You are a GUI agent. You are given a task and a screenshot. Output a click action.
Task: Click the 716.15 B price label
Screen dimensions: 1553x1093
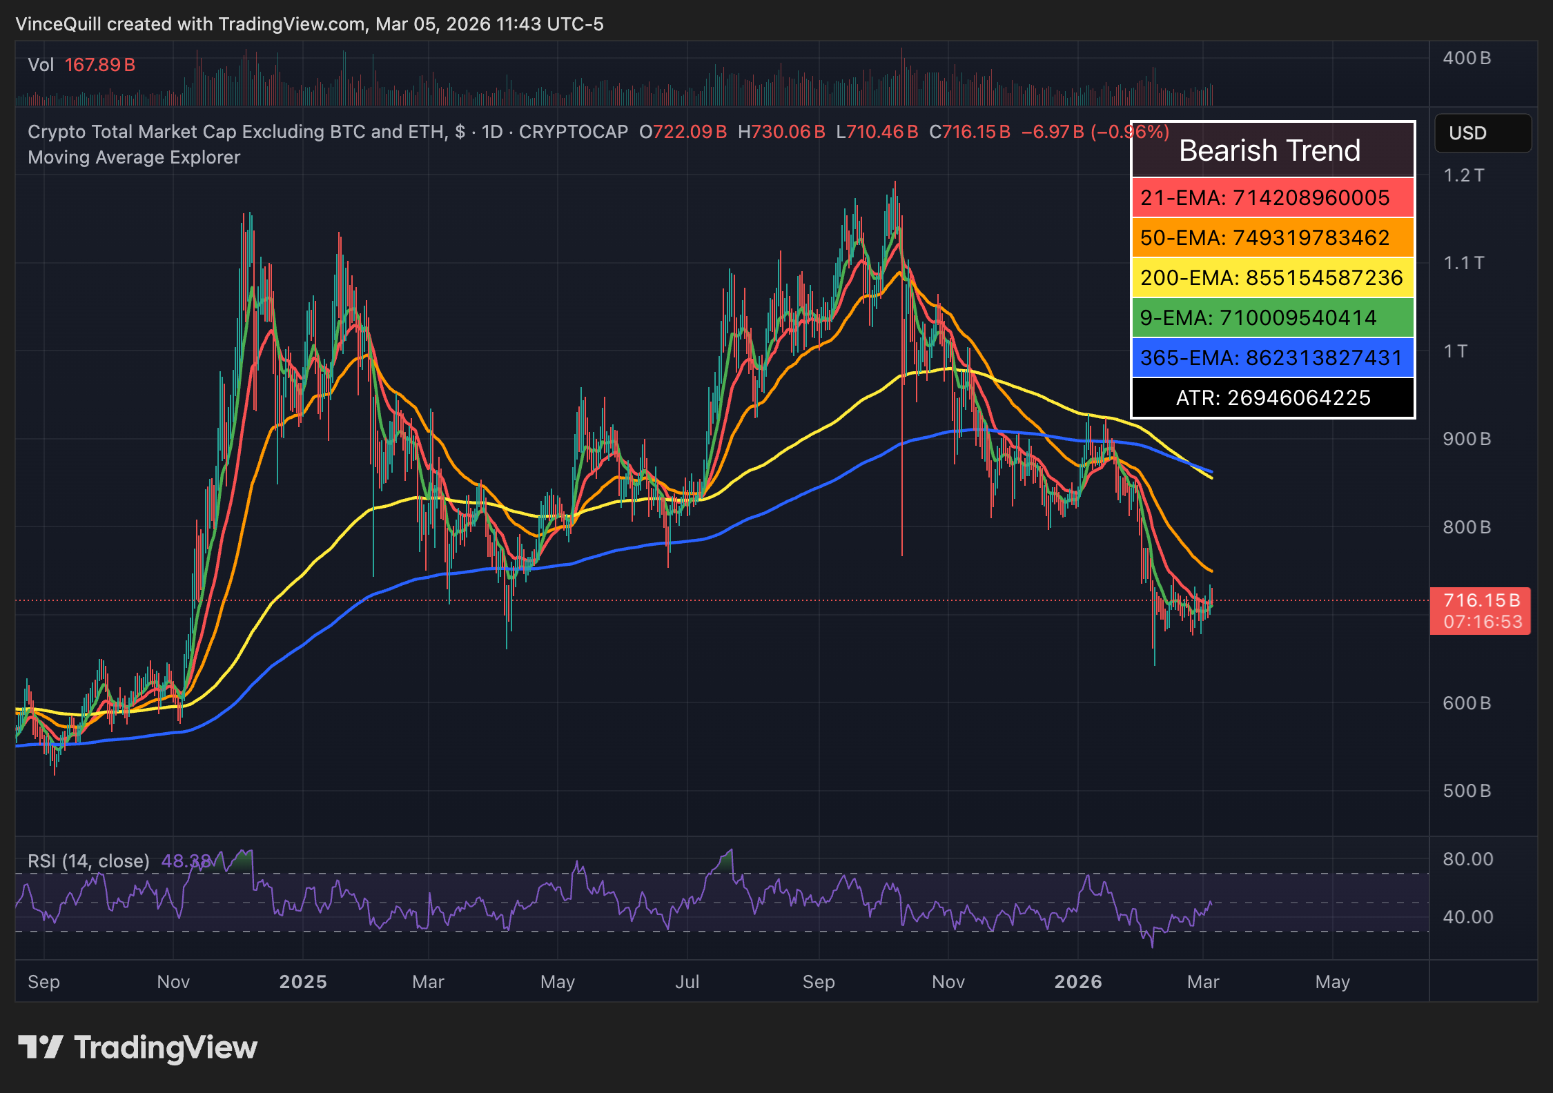(x=1481, y=600)
